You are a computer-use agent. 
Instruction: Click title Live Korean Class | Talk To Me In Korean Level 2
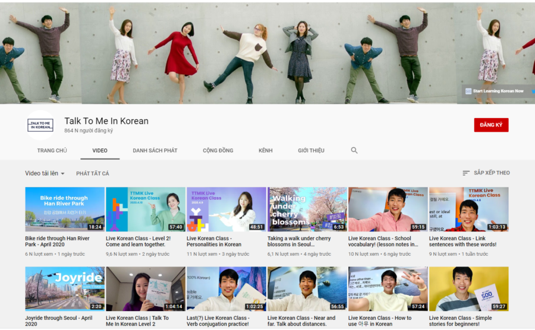137,321
